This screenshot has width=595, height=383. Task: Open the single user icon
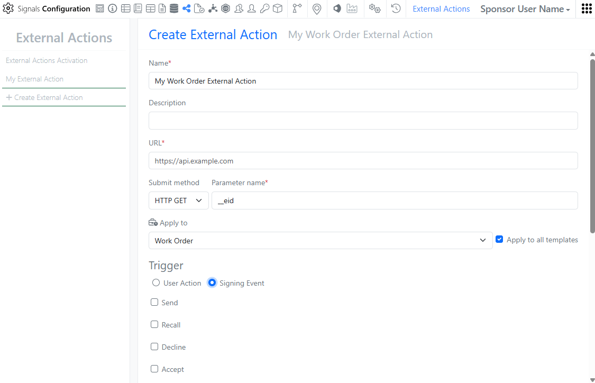252,8
